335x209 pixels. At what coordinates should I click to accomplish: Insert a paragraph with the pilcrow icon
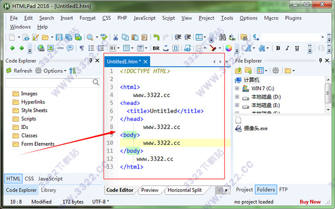(81, 48)
